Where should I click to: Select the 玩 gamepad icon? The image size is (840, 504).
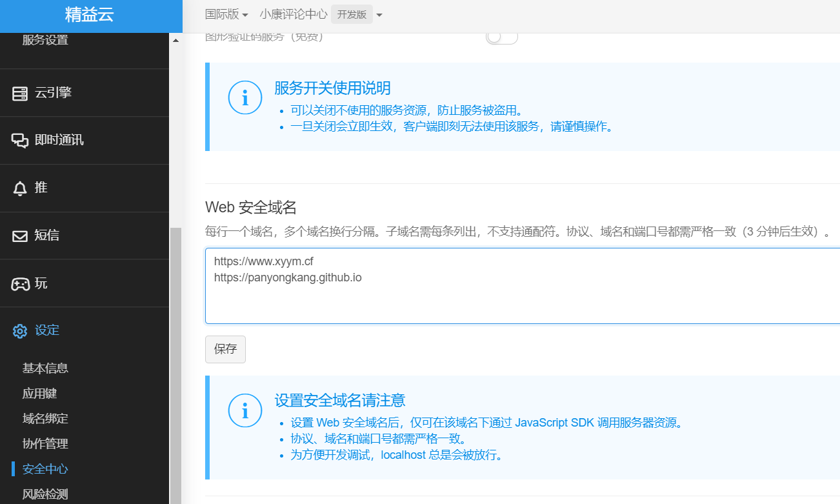(19, 283)
